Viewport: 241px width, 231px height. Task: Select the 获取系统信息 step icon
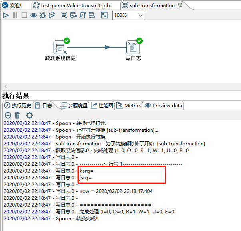(x=60, y=47)
